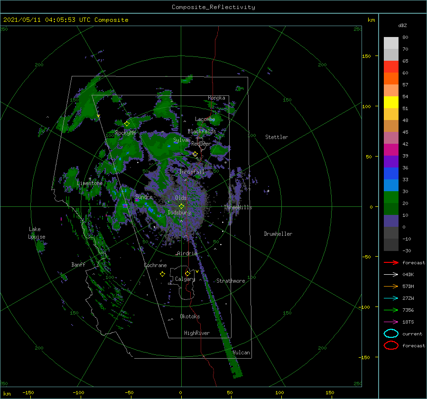The image size is (427, 399).
Task: Click the orange 57DM arrow legend icon
Action: click(391, 286)
